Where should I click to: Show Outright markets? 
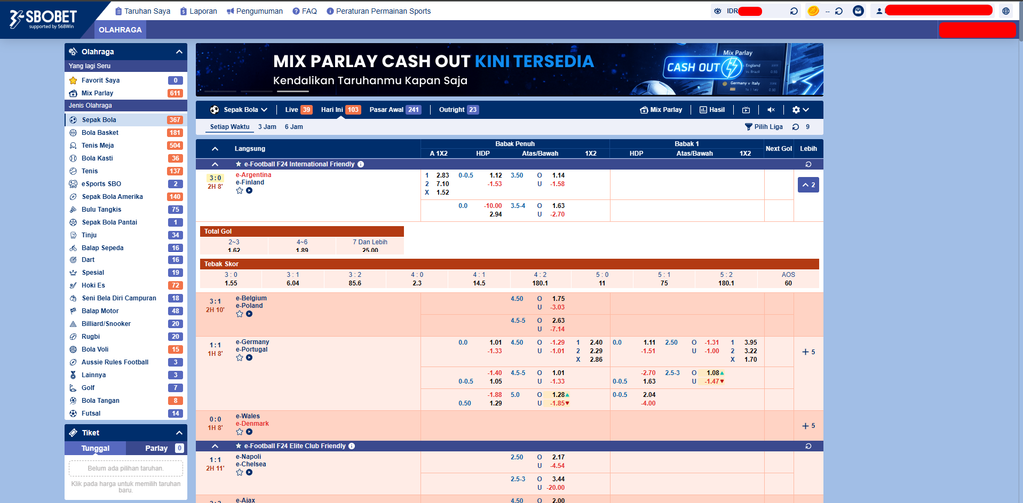(458, 110)
